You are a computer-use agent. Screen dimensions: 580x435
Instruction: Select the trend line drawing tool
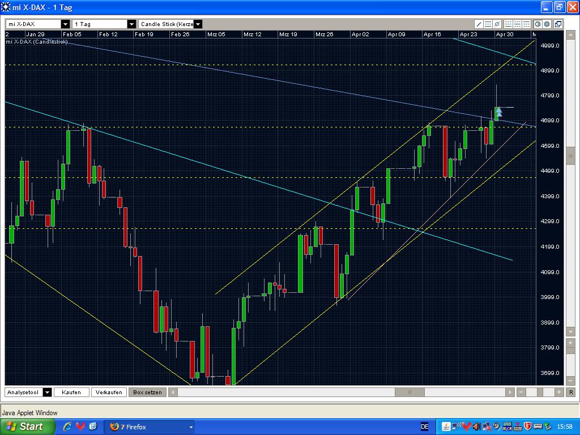[x=479, y=24]
